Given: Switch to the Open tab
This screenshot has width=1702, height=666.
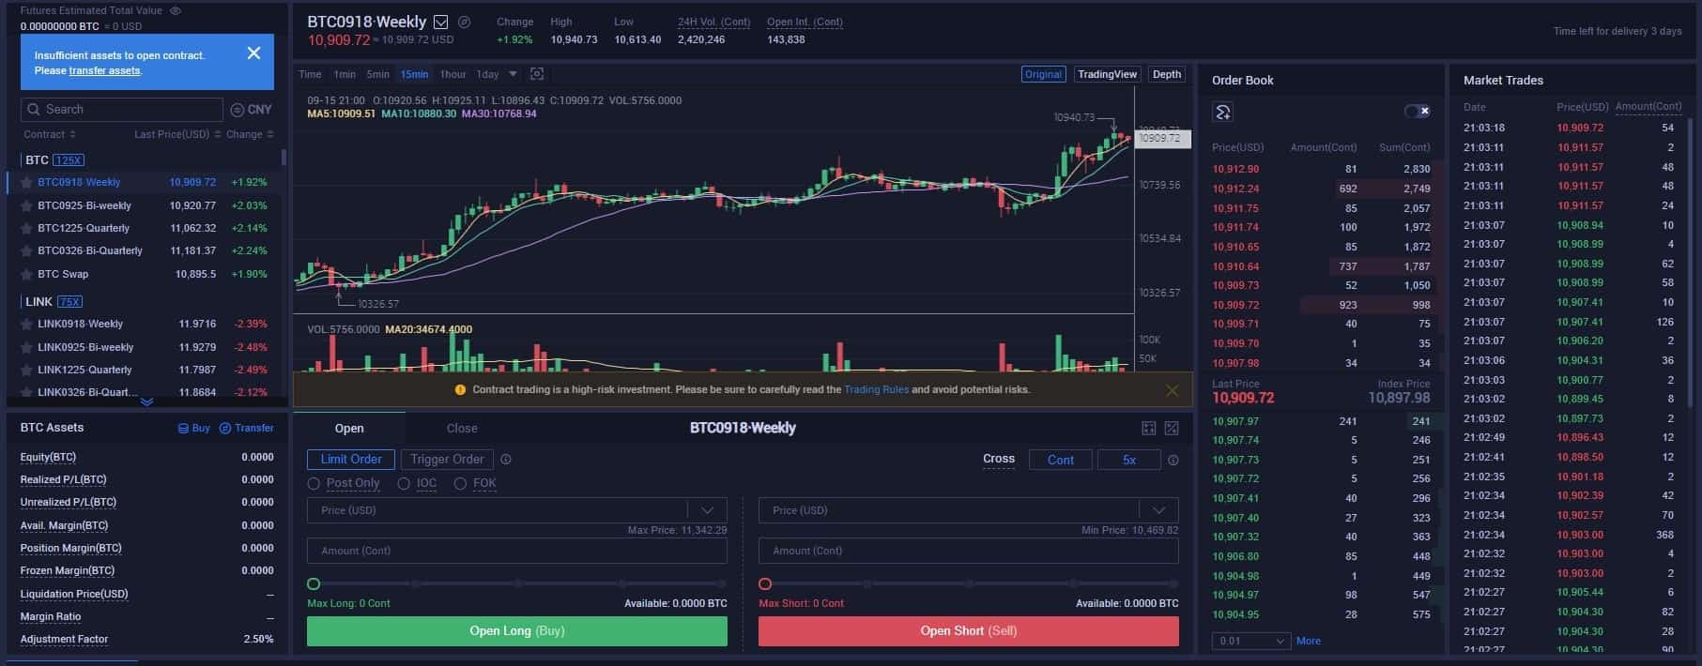Looking at the screenshot, I should tap(349, 428).
